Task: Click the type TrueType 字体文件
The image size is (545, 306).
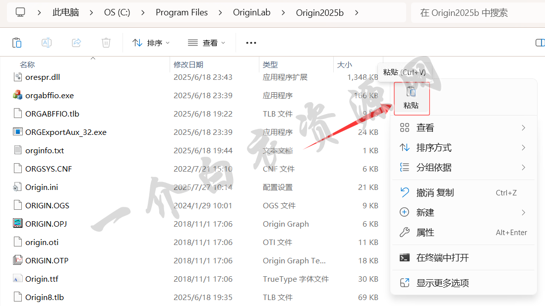Action: pos(296,279)
